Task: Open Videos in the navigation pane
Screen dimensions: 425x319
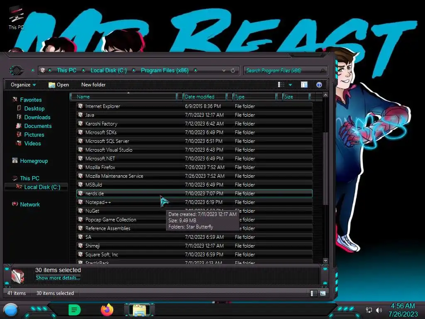Action: 32,143
